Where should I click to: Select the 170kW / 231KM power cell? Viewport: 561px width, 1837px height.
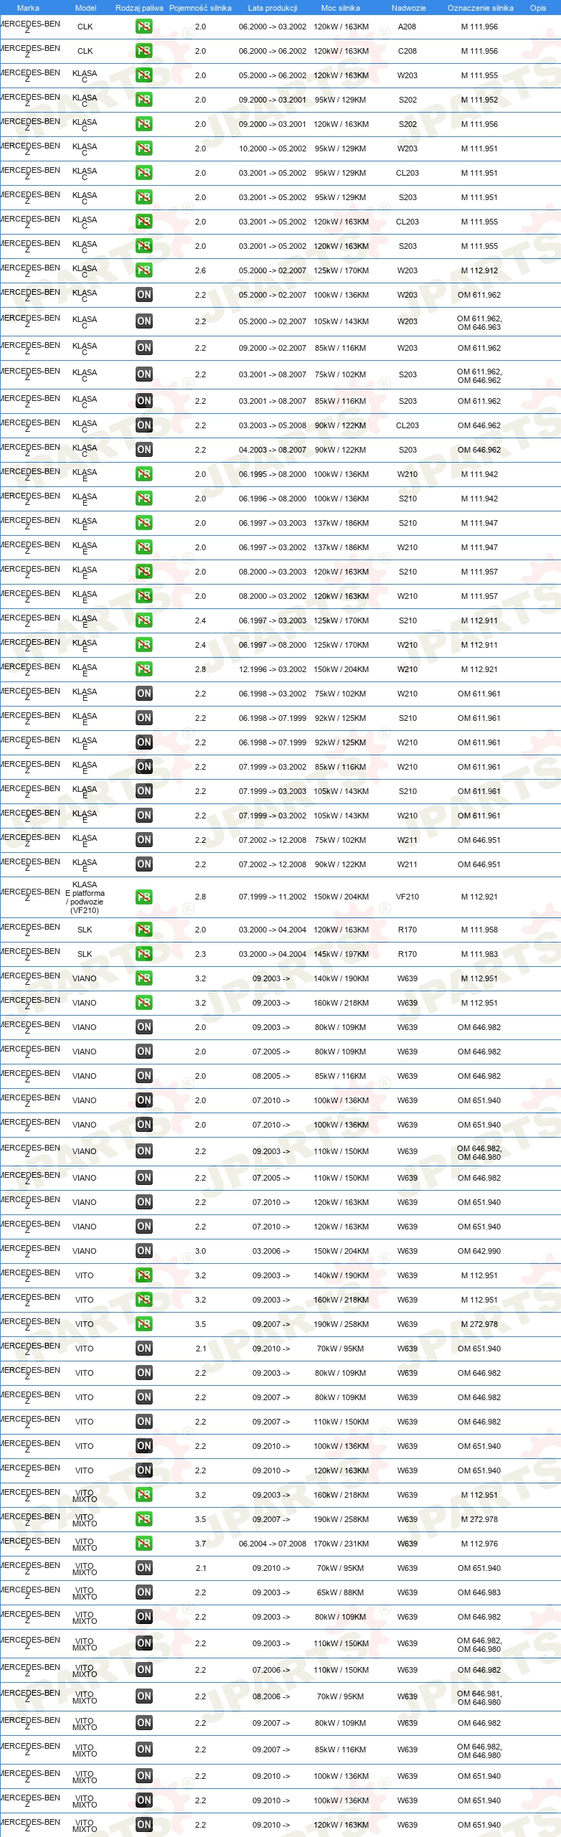341,1544
